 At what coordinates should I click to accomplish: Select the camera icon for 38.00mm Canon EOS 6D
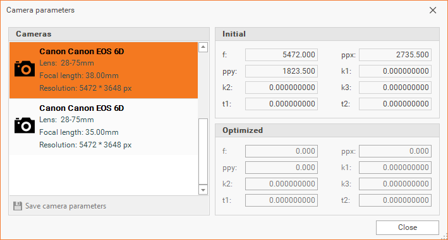tap(25, 68)
